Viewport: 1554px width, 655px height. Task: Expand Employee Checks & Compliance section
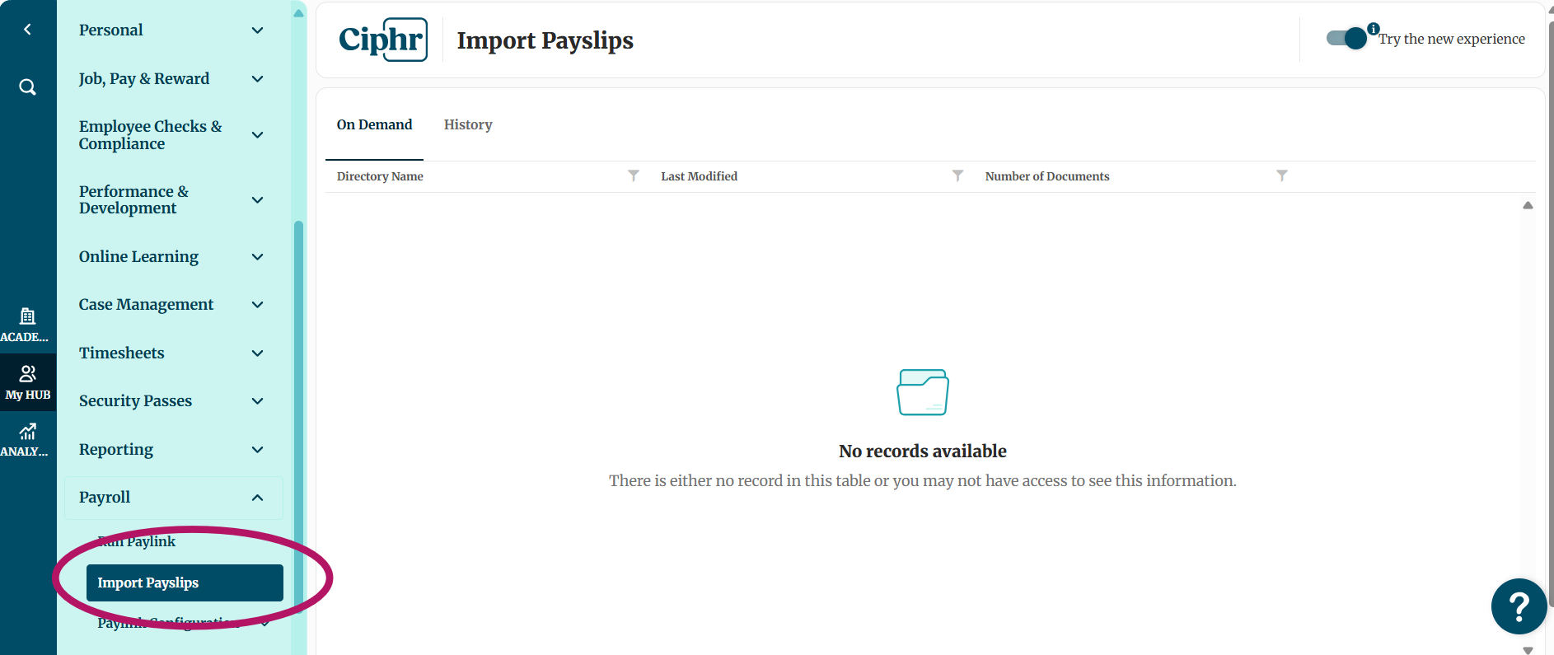172,135
